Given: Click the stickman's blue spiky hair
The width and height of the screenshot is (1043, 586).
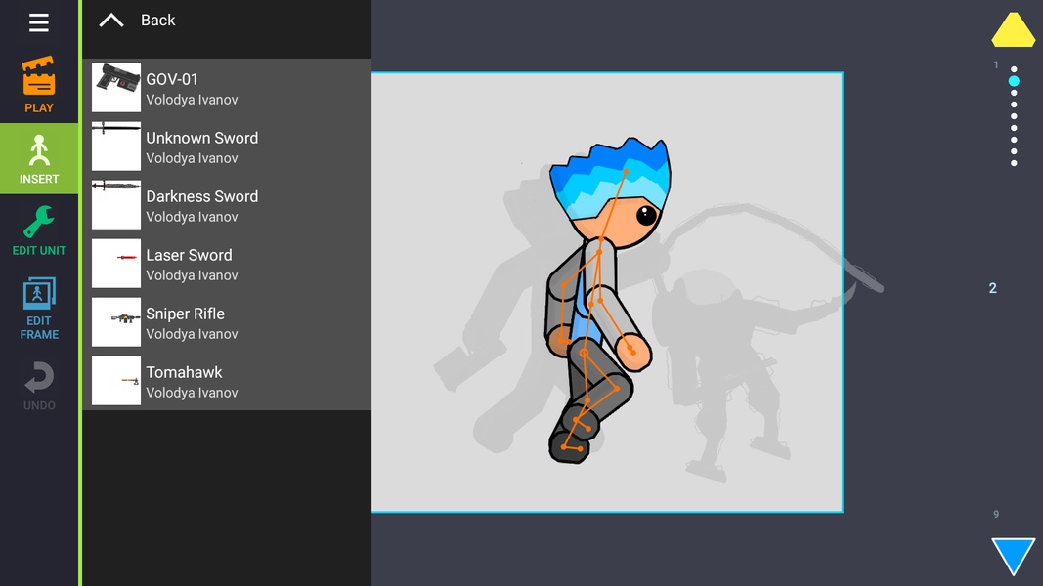Looking at the screenshot, I should 610,173.
